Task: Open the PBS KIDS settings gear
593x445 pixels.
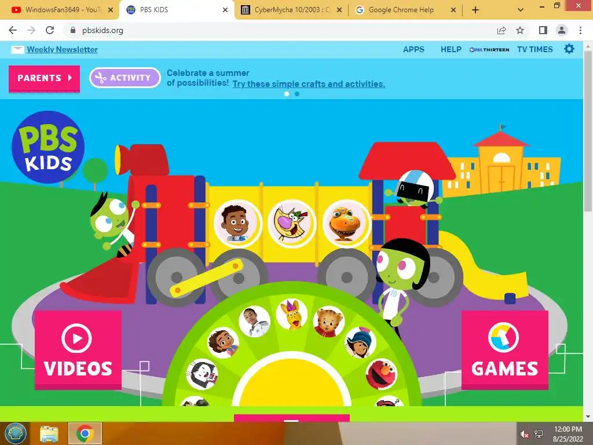Action: coord(569,49)
